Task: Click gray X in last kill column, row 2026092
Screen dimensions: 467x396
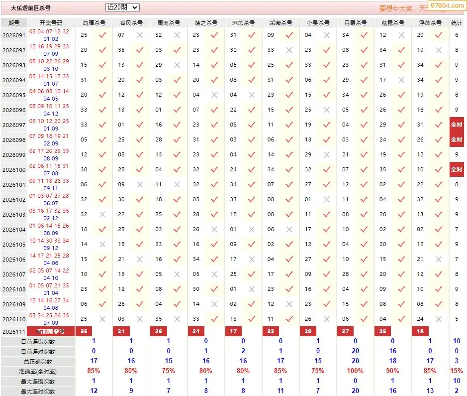Action: tap(439, 50)
